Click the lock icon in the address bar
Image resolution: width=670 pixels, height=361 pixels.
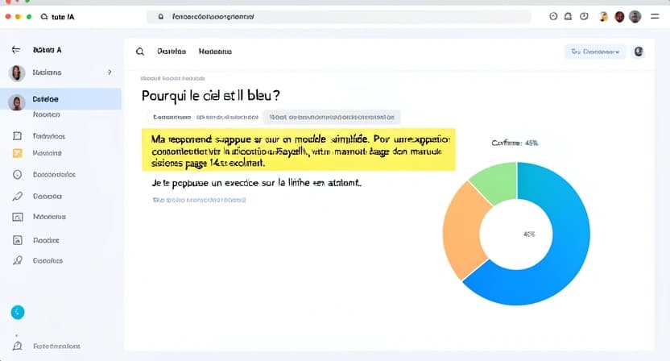click(161, 17)
